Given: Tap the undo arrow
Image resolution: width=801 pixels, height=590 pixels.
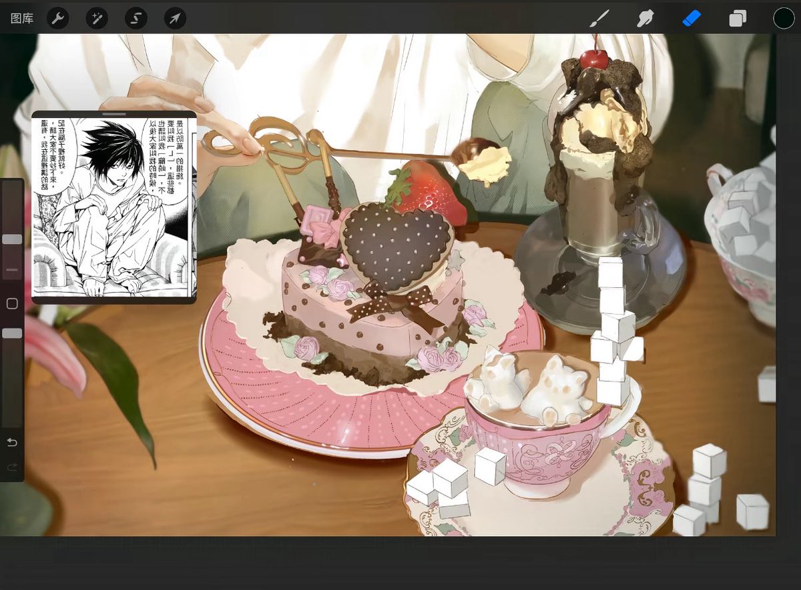Looking at the screenshot, I should point(12,443).
